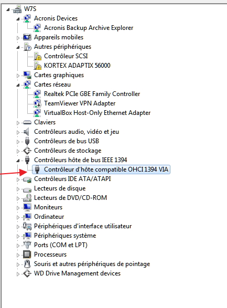The image size is (227, 308).
Task: Collapse the Autres périphériques branch
Action: [18, 47]
